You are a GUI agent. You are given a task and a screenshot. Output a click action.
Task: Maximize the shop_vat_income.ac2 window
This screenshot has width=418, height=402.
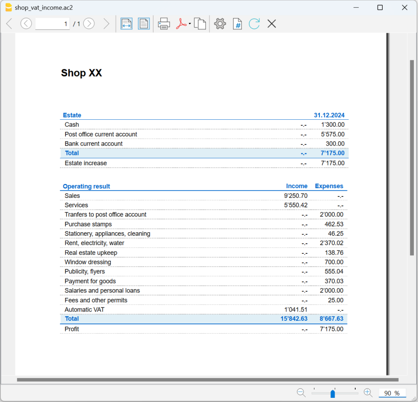click(x=380, y=7)
